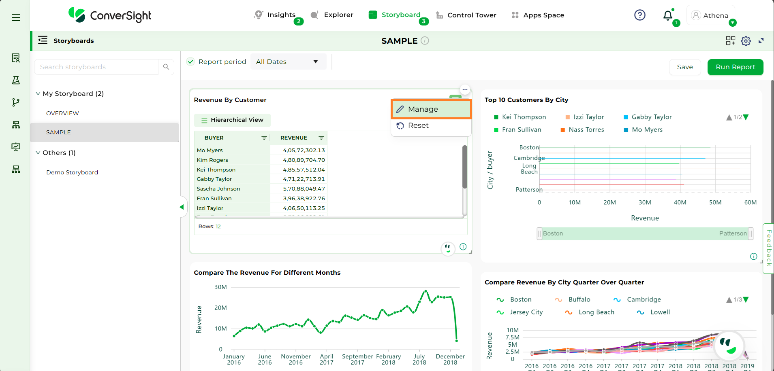
Task: Click the hamburger menu icon
Action: pos(16,17)
